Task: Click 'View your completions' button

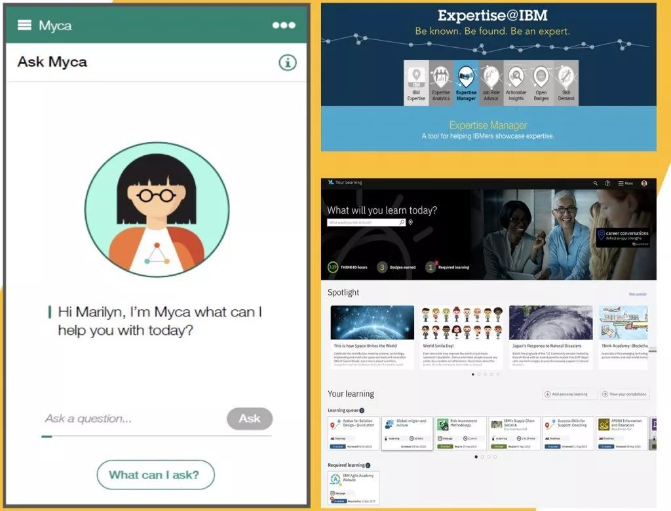Action: point(624,394)
